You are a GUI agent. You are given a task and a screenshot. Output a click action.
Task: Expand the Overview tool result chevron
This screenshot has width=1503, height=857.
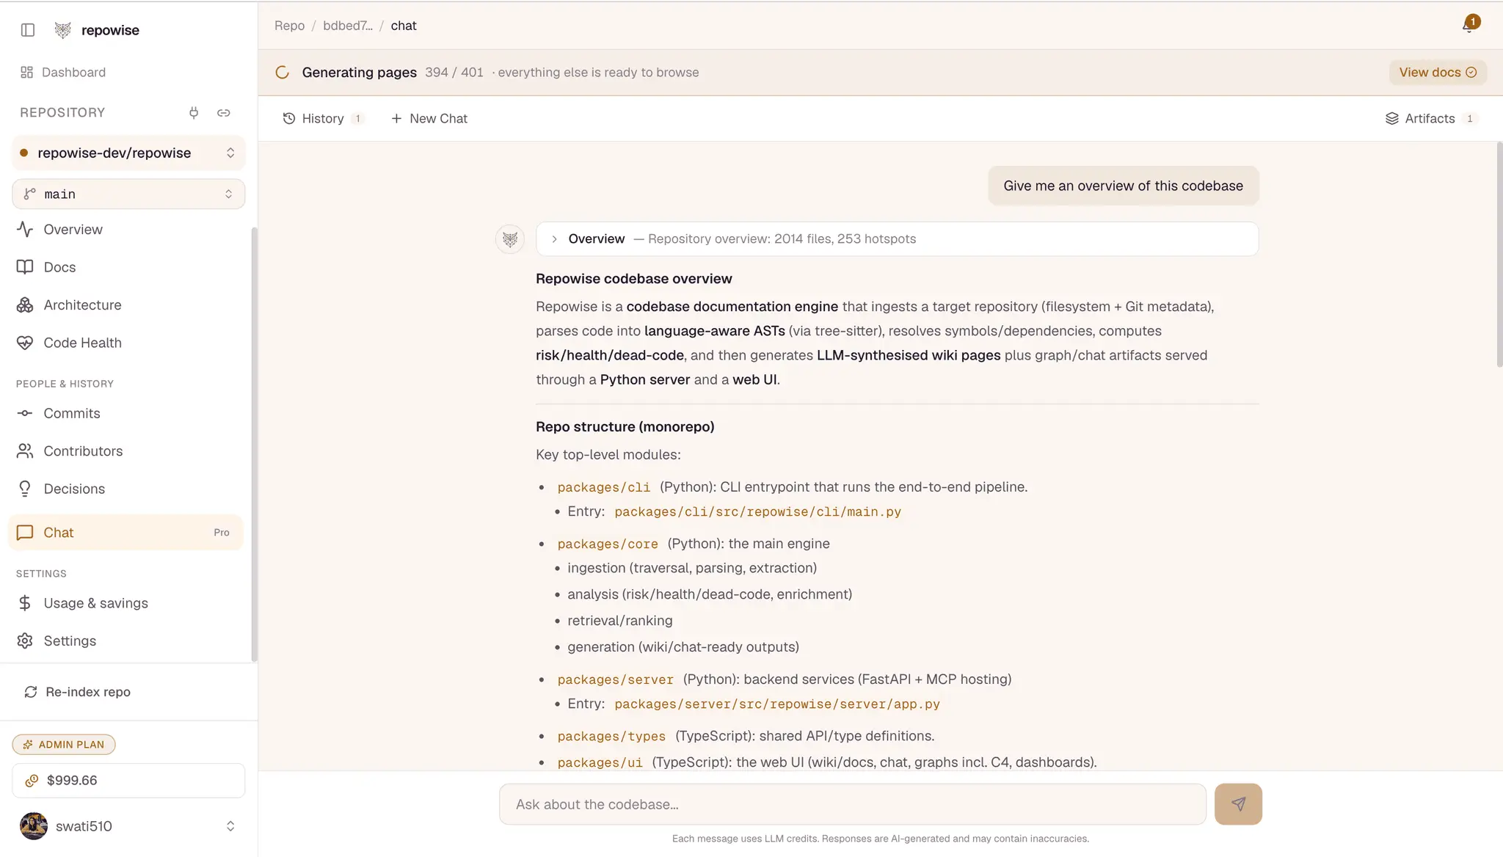pos(555,239)
